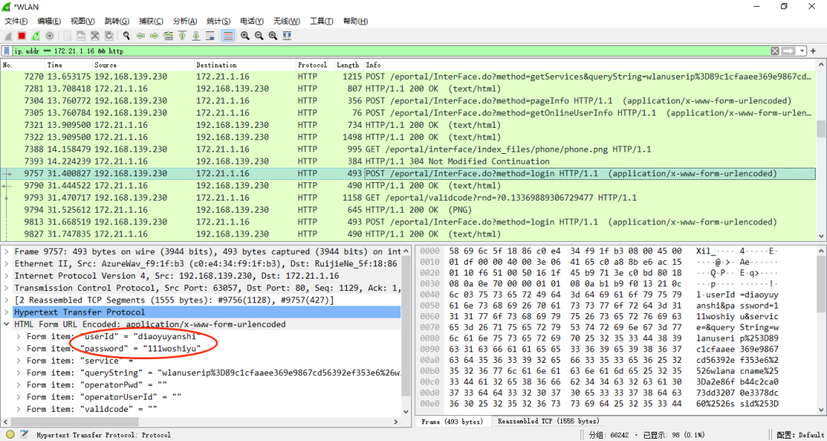Zoom in on packet list text
The image size is (827, 441).
click(x=245, y=36)
